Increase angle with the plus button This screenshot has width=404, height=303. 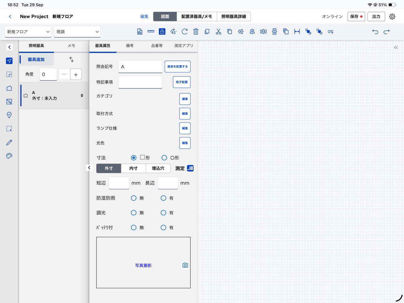point(76,74)
